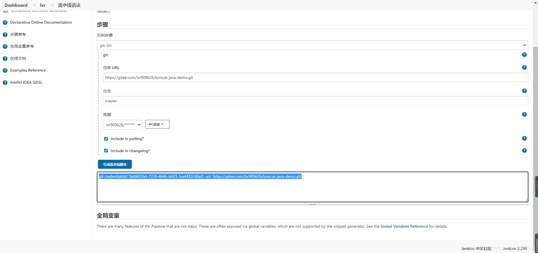Click help icon beside Declarative Online Documentation
The image size is (538, 253).
click(x=5, y=23)
